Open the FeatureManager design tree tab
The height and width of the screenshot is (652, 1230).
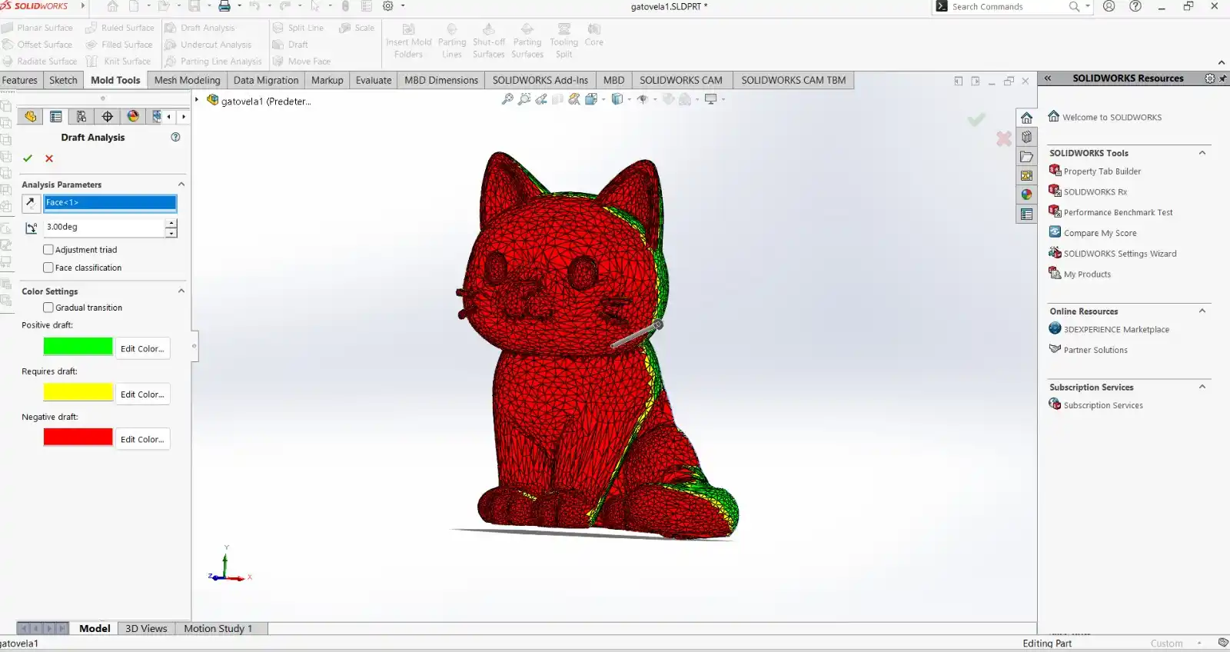click(31, 117)
